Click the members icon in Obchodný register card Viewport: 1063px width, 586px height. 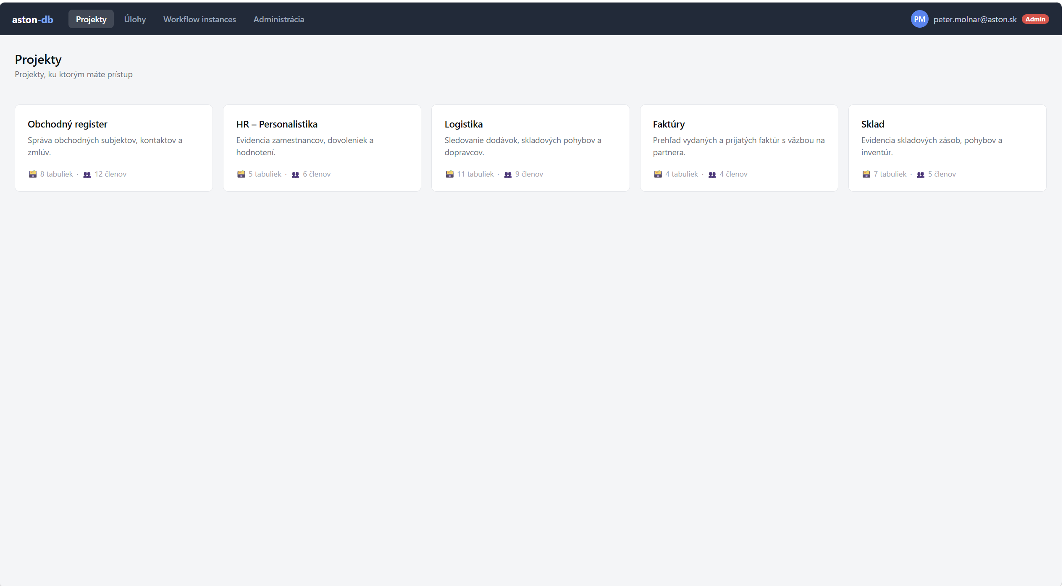point(87,174)
